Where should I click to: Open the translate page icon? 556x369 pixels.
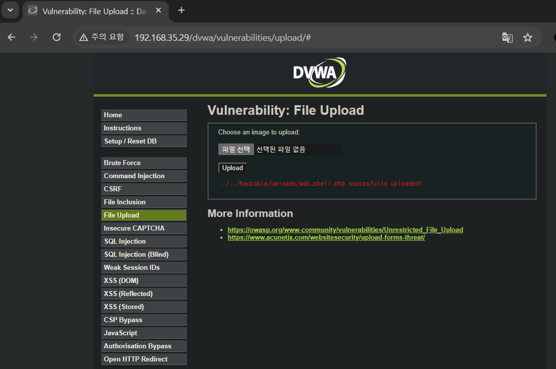pos(507,38)
